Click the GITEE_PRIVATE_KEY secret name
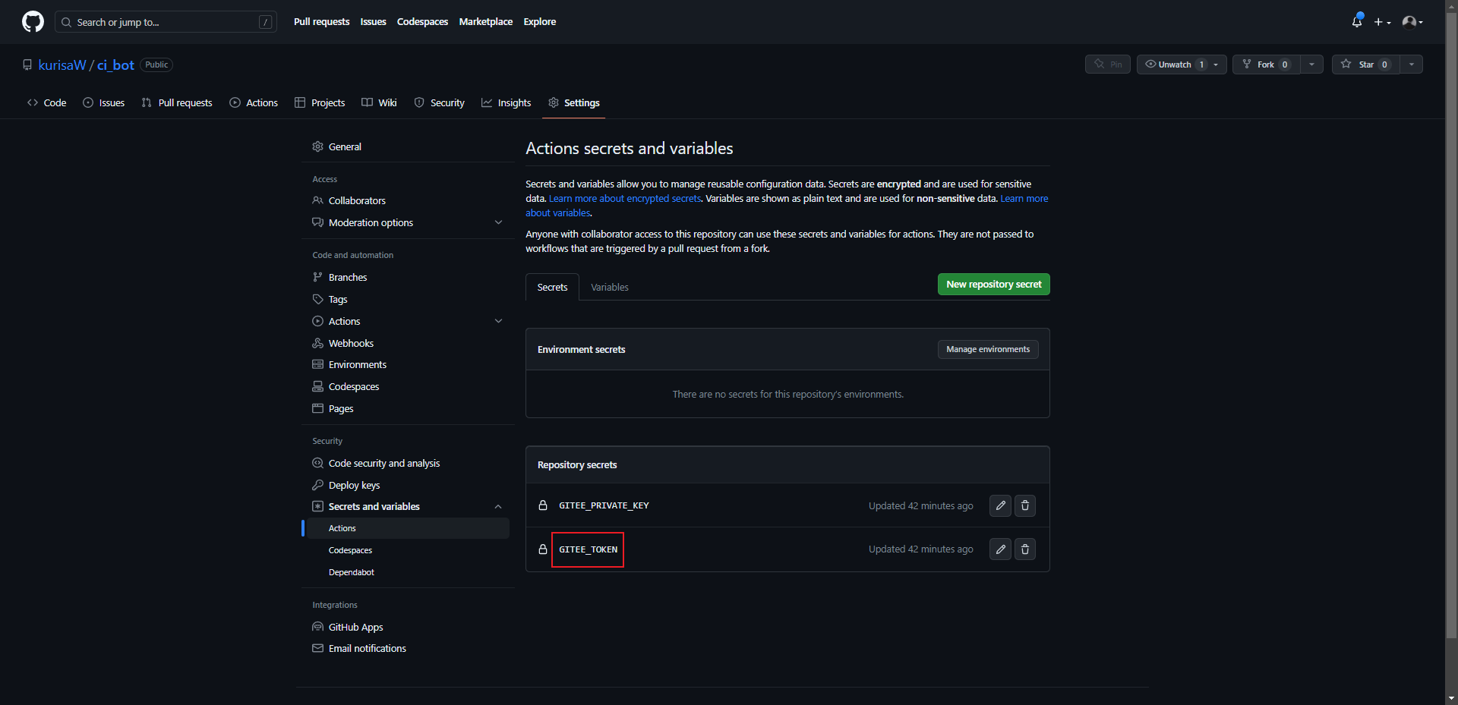Image resolution: width=1458 pixels, height=705 pixels. [x=604, y=505]
